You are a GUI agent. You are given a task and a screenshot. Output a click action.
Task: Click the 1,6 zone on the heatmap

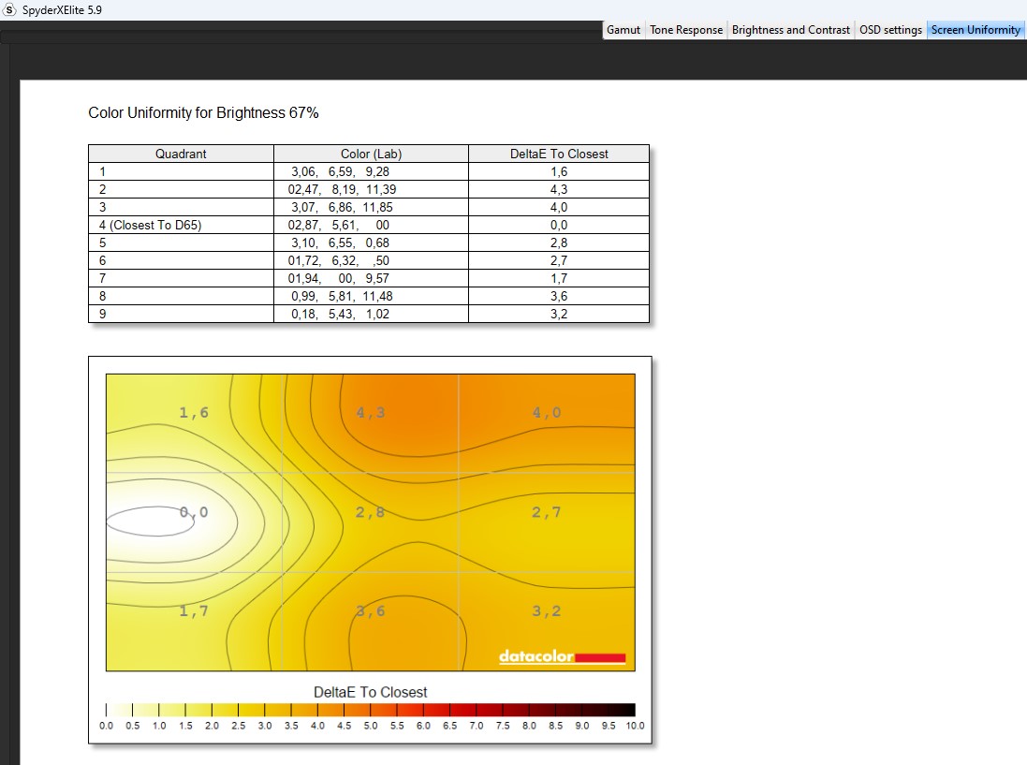[194, 413]
